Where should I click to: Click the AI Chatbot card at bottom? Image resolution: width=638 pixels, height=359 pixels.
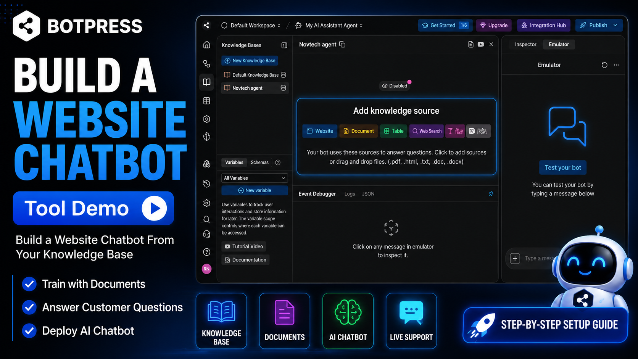(x=348, y=321)
